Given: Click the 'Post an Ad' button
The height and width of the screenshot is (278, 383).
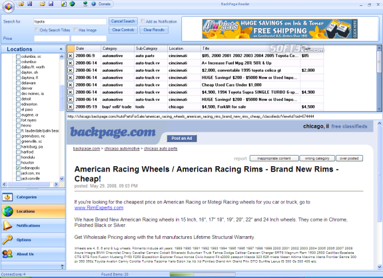Looking at the screenshot, I should tap(182, 138).
